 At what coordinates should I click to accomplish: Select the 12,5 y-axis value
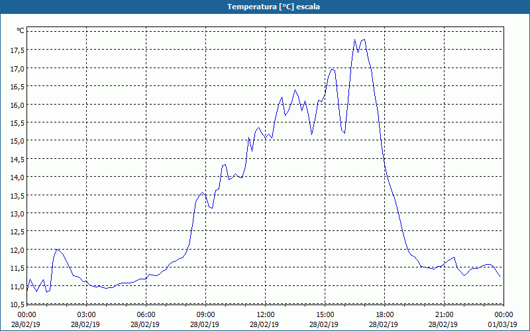click(x=17, y=232)
